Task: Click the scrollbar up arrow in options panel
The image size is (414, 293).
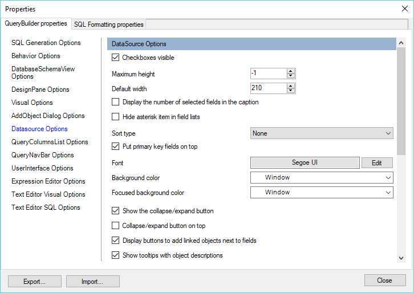Action: click(x=401, y=43)
